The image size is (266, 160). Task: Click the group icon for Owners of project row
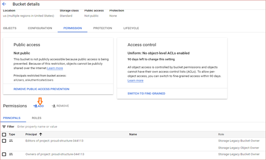[11, 154]
